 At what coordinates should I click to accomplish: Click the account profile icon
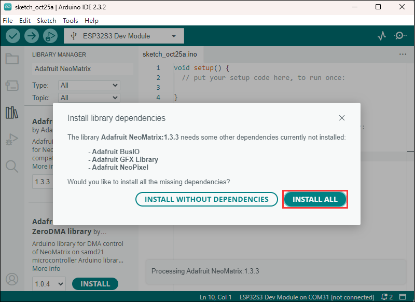pos(12,279)
